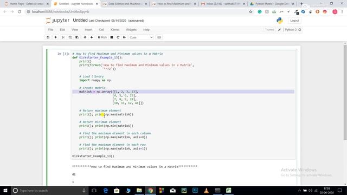347x195 pixels.
Task: Switch to Gmail Inbox tab
Action: point(223,4)
